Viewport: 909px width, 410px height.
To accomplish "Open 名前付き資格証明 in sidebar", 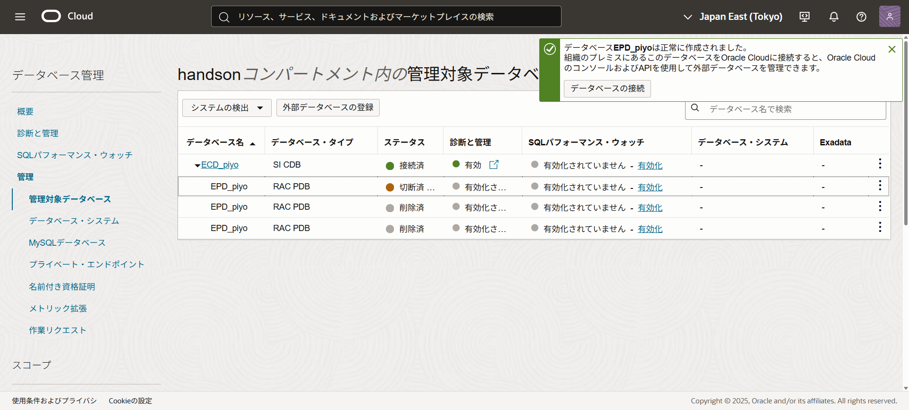I will [62, 287].
